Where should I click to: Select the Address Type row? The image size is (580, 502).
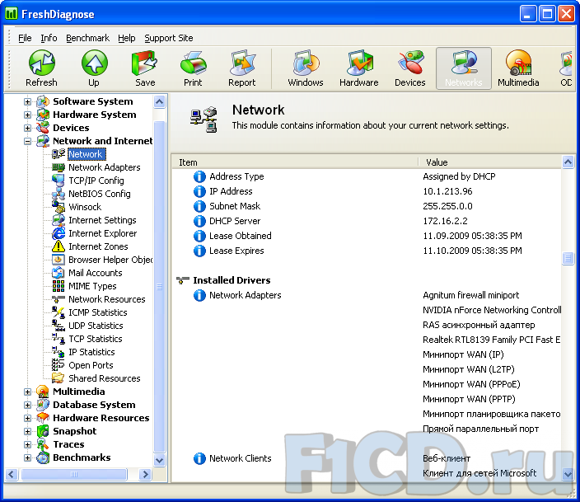(x=366, y=176)
